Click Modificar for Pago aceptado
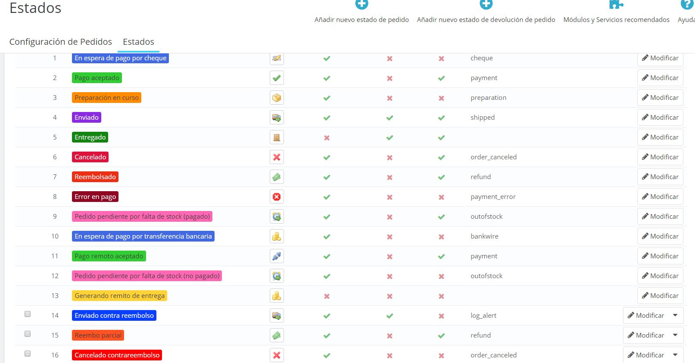This screenshot has width=695, height=363. (x=660, y=78)
